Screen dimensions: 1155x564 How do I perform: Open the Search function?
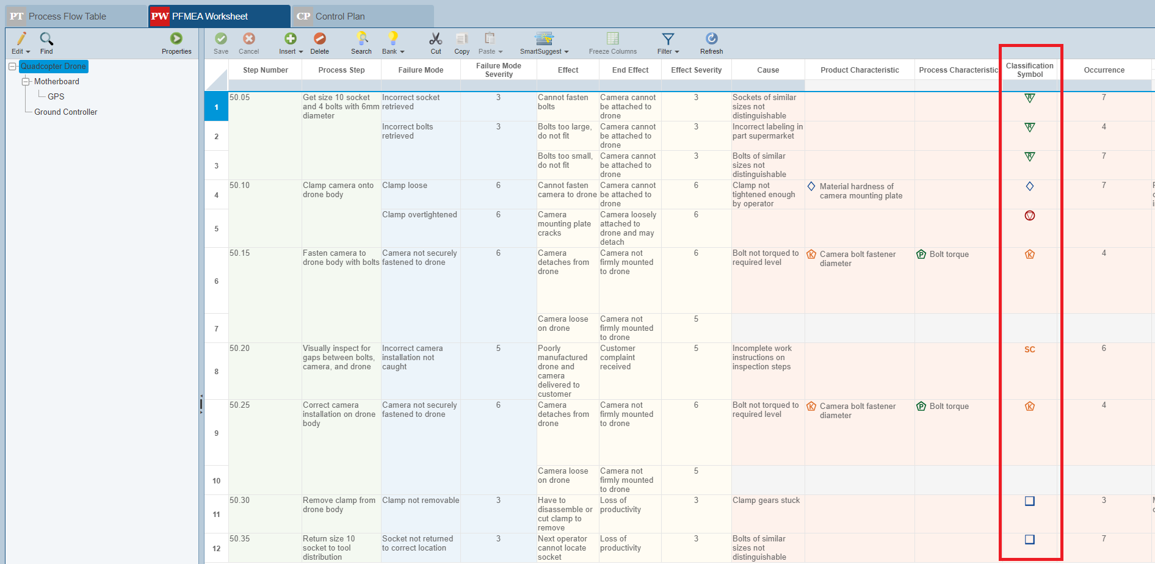click(361, 43)
